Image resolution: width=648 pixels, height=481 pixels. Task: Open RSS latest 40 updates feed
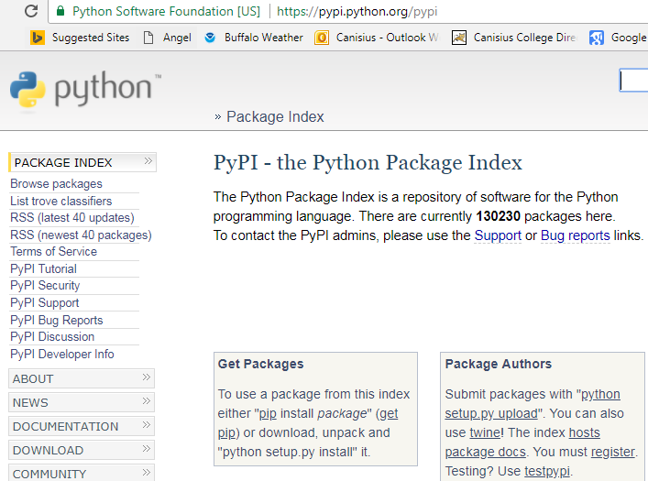72,217
